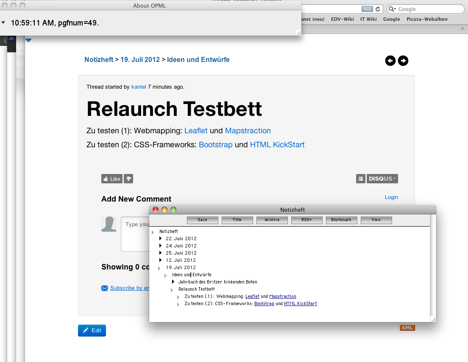Collapse the Ideen und Entwürfe outline node
The width and height of the screenshot is (468, 362).
point(166,275)
